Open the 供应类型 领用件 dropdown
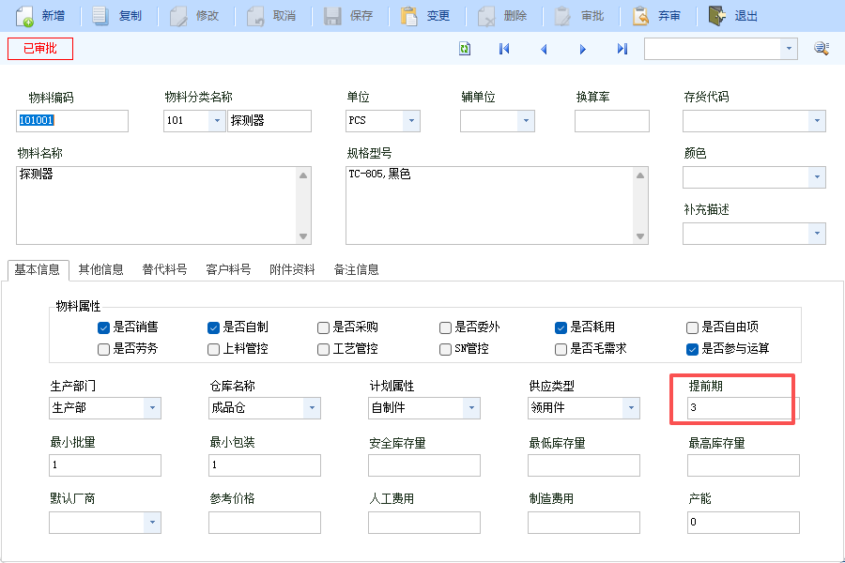This screenshot has width=845, height=563. tap(631, 408)
